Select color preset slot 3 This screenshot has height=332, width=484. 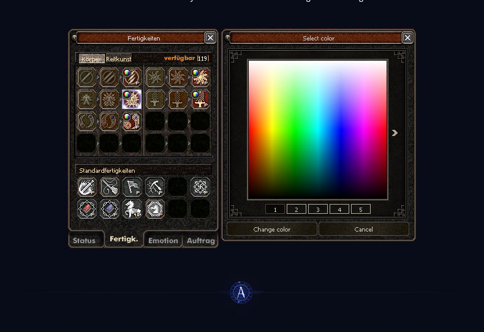tap(317, 209)
